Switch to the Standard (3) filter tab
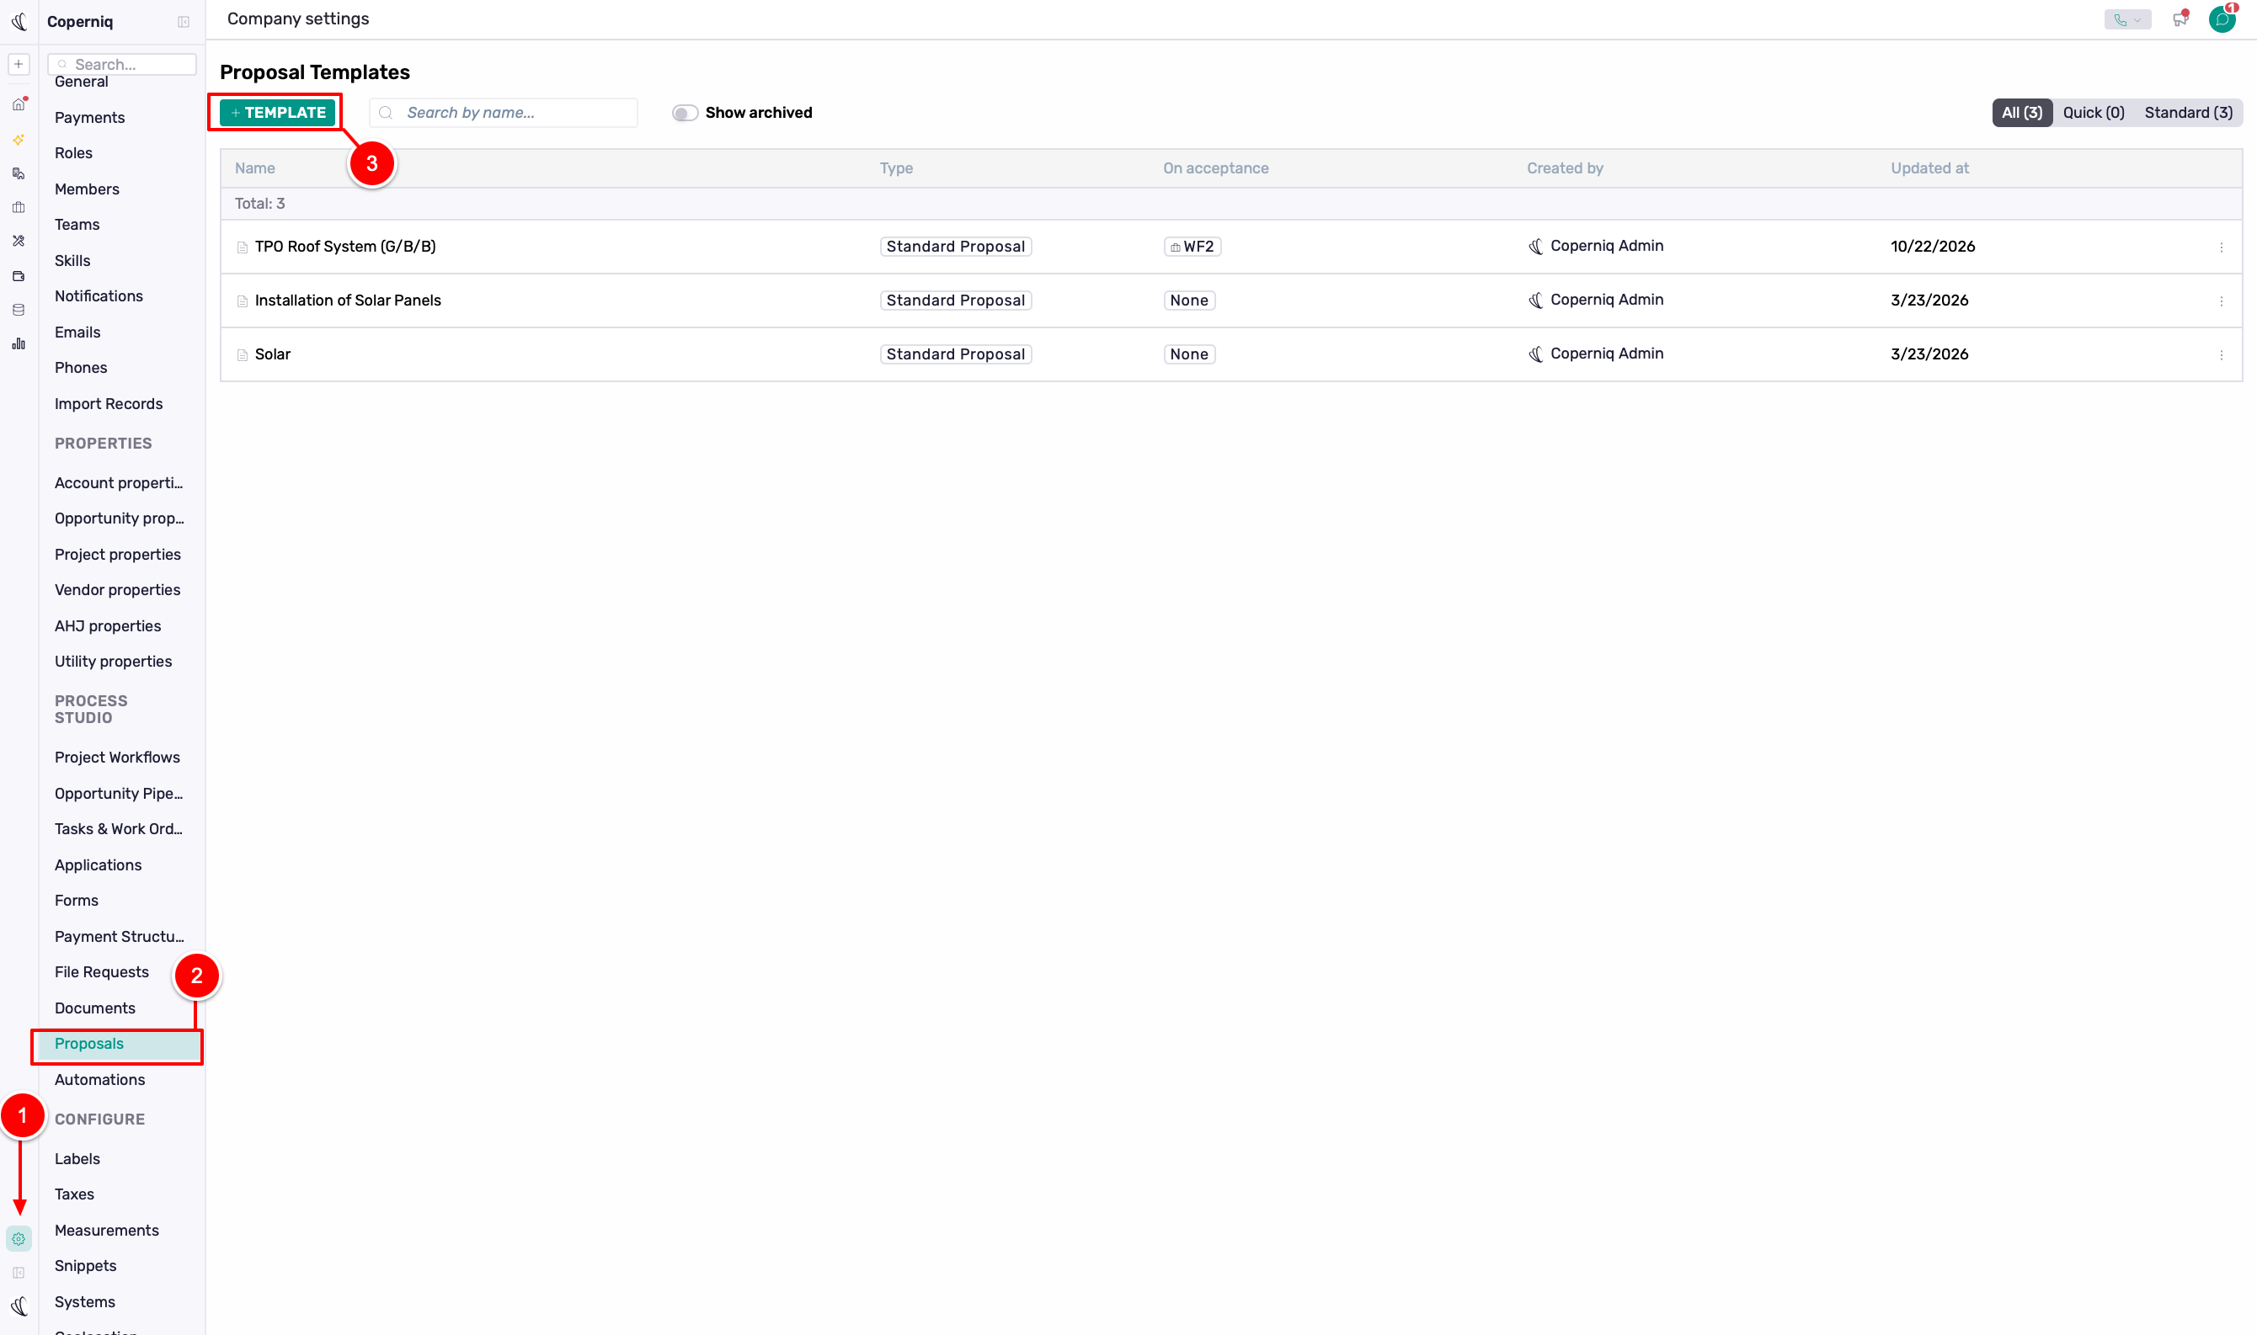 [x=2188, y=113]
